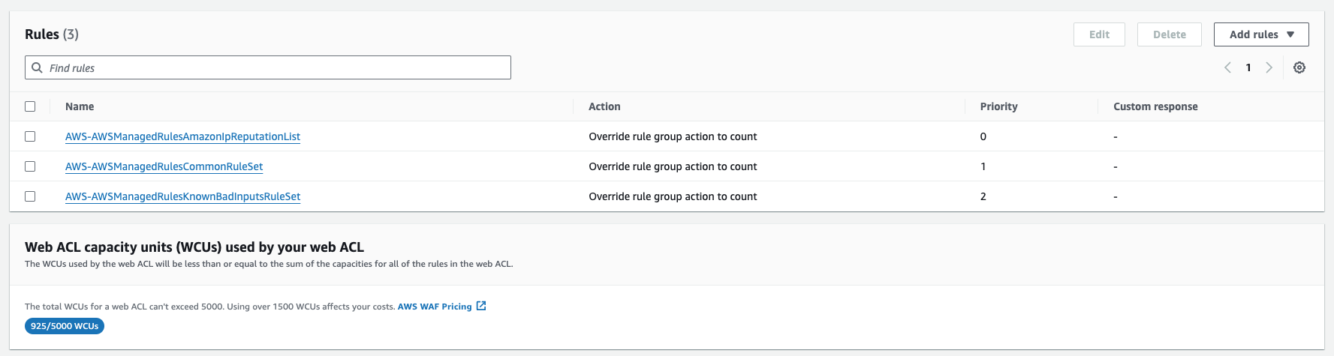Click the external link icon beside AWS WAF Pricing
This screenshot has width=1334, height=356.
(481, 306)
